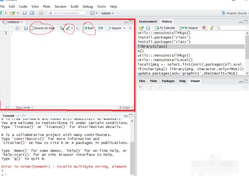
Task: Switch to the History tab
Action: pos(167,22)
